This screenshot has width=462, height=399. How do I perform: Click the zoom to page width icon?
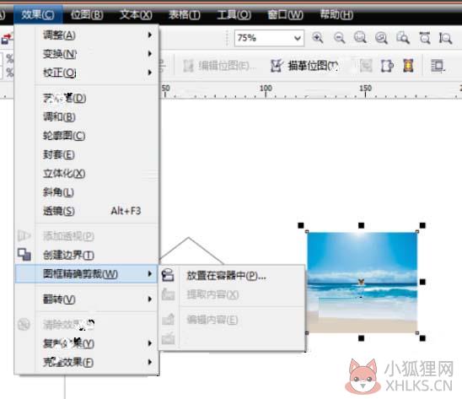tap(425, 38)
